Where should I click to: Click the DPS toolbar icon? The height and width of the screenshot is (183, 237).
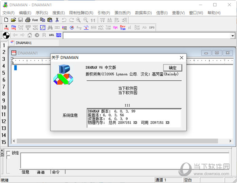pos(152,28)
